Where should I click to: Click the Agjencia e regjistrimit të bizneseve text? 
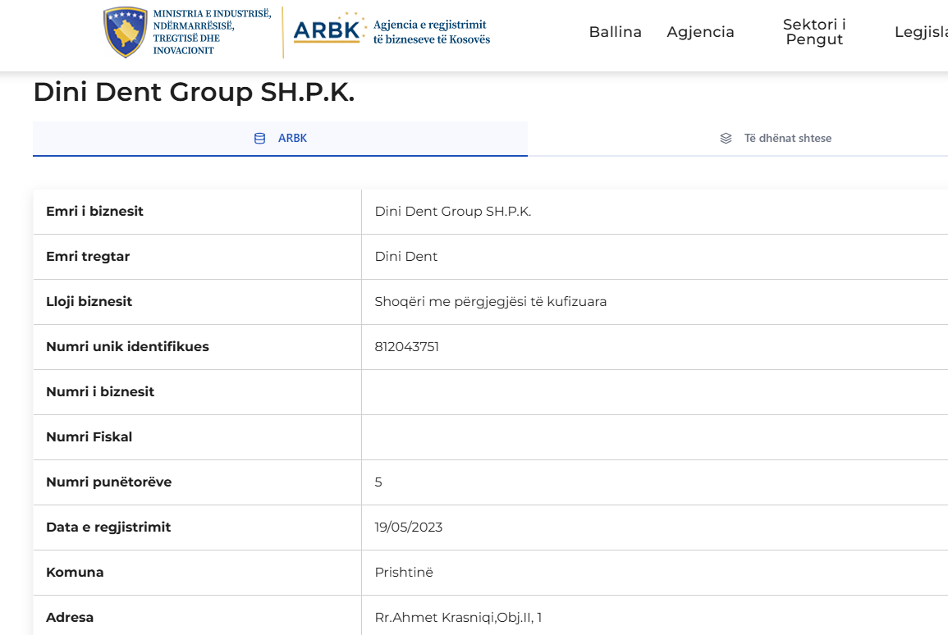click(x=431, y=32)
